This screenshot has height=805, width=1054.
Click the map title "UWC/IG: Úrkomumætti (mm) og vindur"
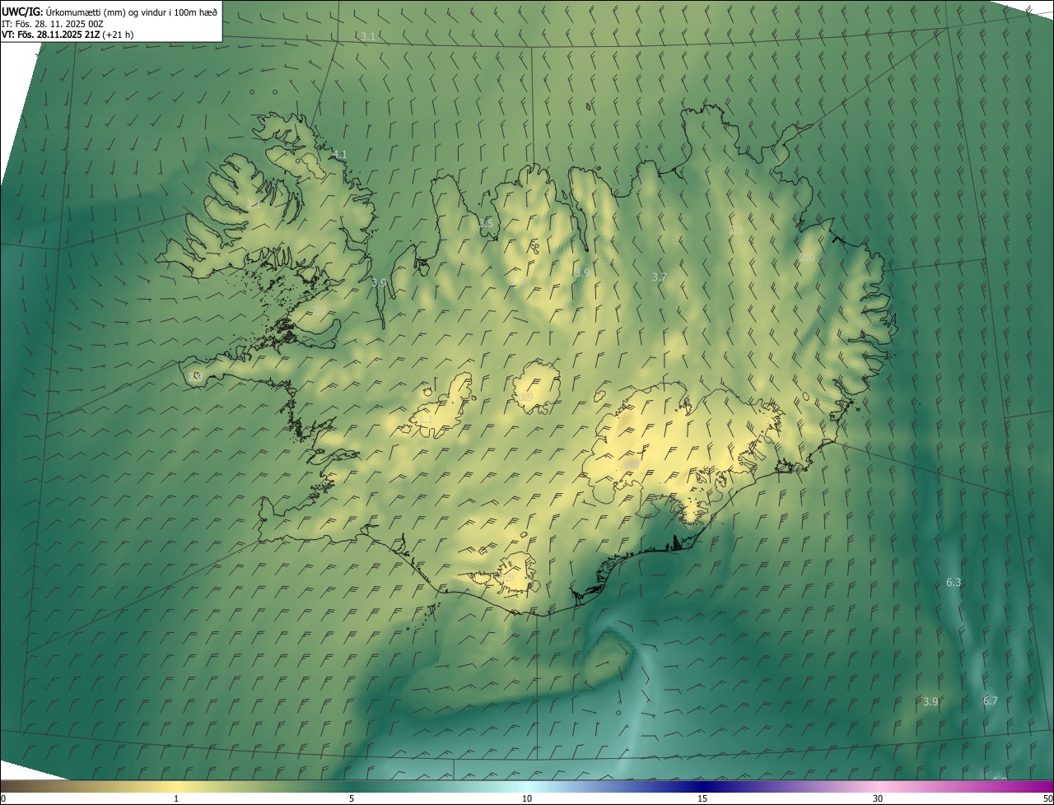click(x=110, y=12)
